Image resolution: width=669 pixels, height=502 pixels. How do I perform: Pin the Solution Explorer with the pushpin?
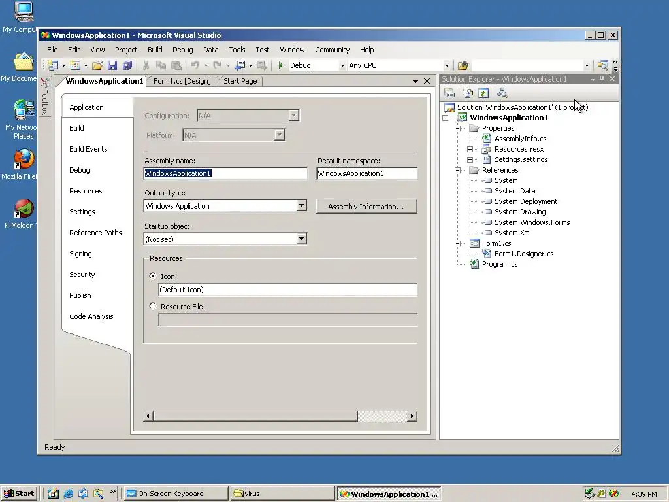pos(602,79)
